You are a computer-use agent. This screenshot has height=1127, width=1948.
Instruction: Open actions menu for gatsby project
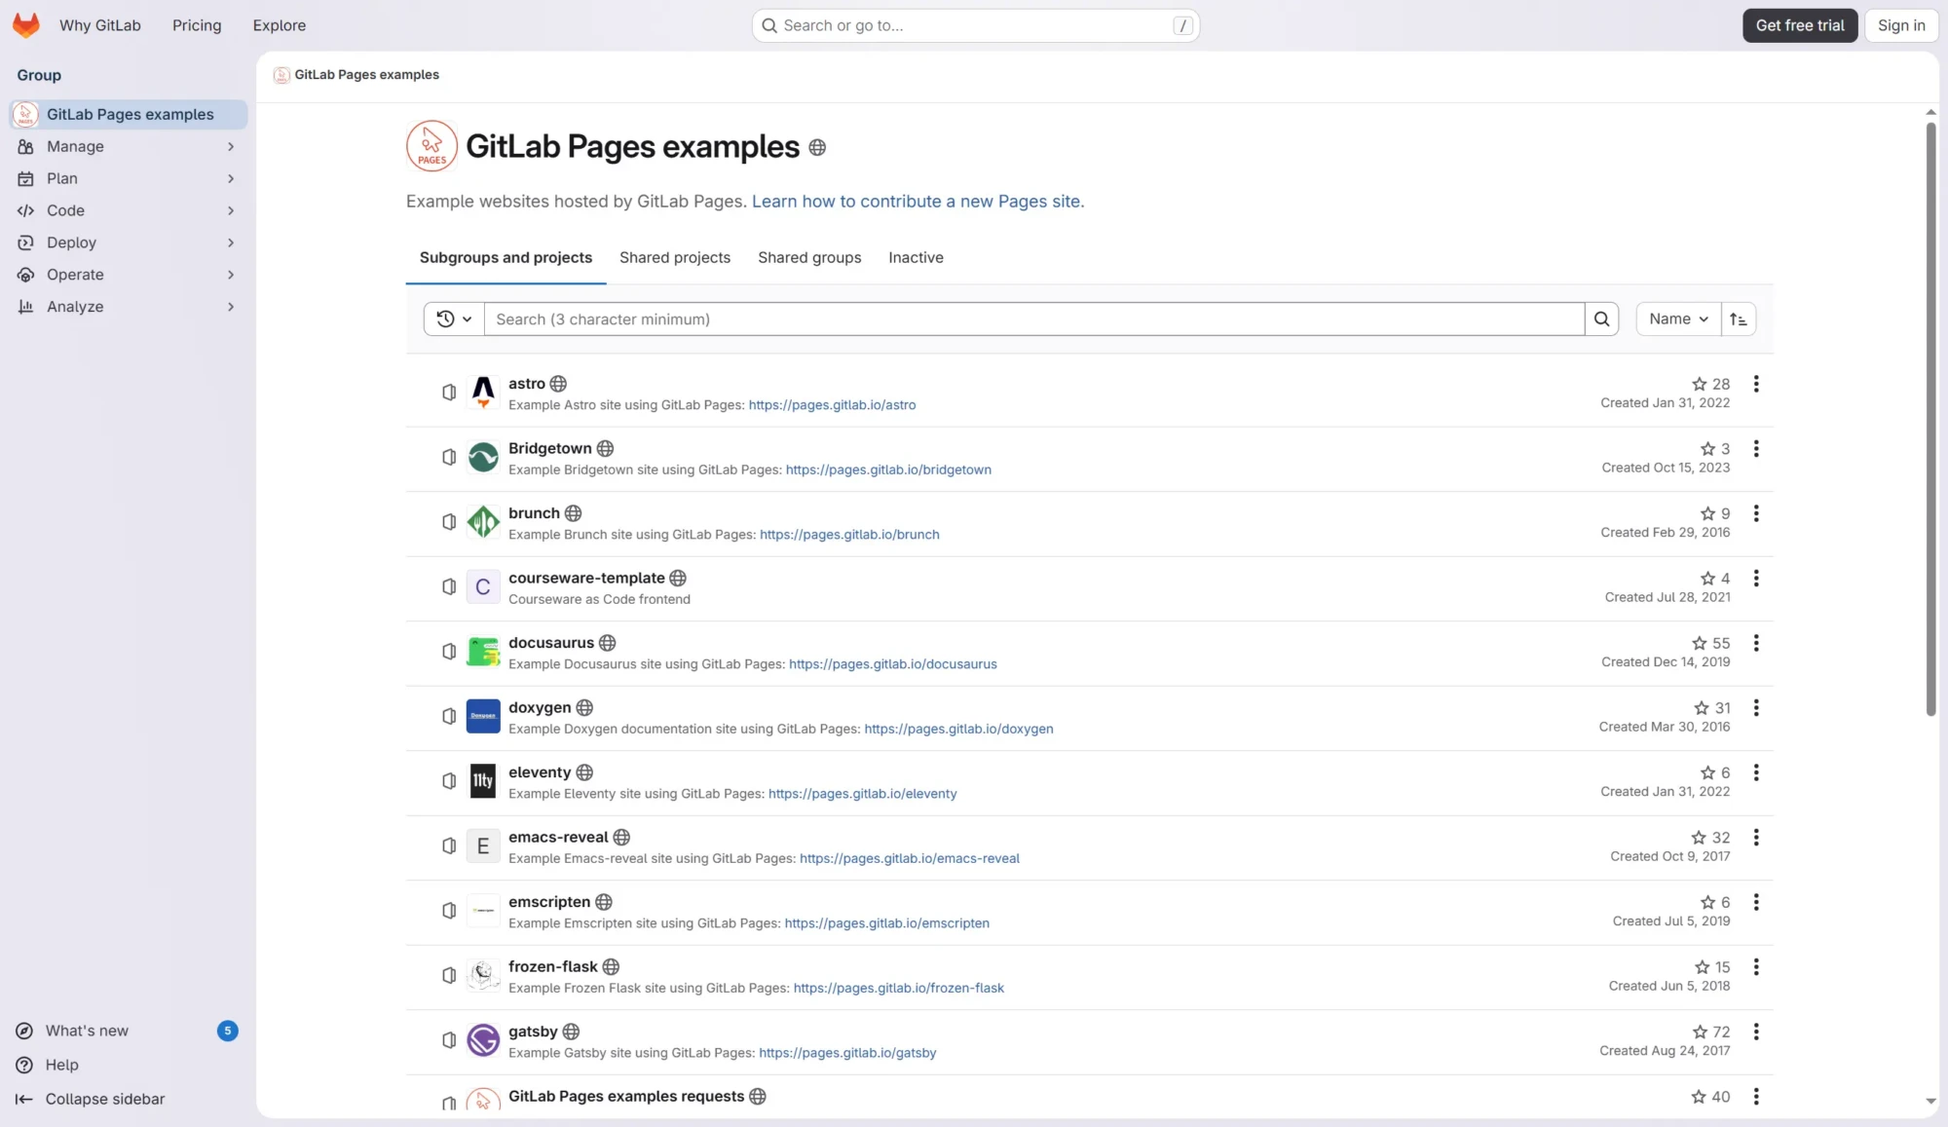pos(1756,1032)
